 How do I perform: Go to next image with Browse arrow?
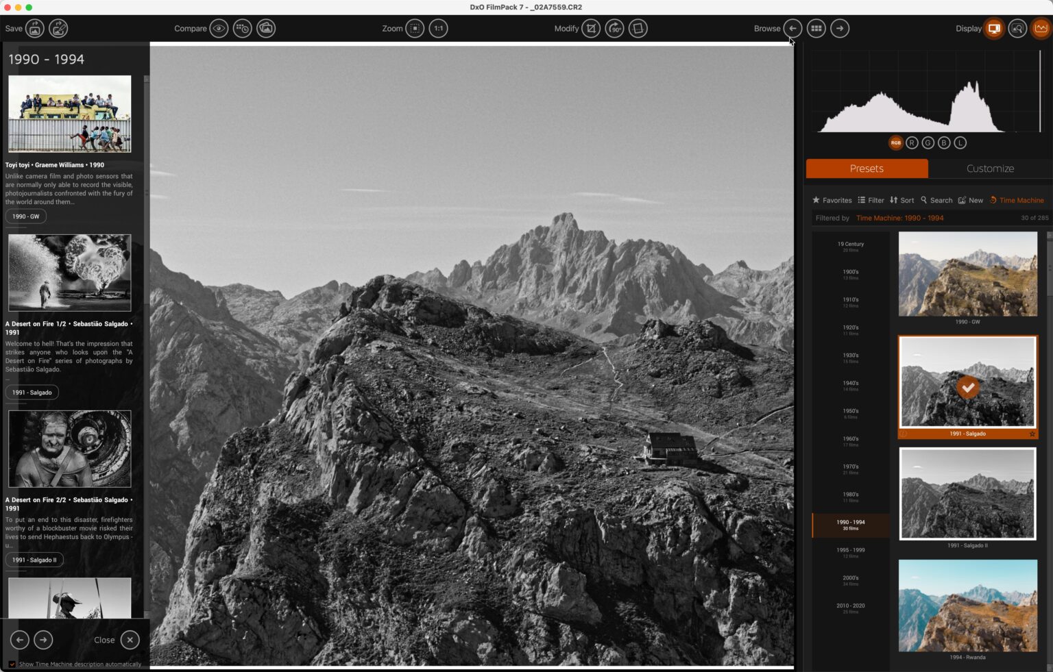(x=840, y=29)
